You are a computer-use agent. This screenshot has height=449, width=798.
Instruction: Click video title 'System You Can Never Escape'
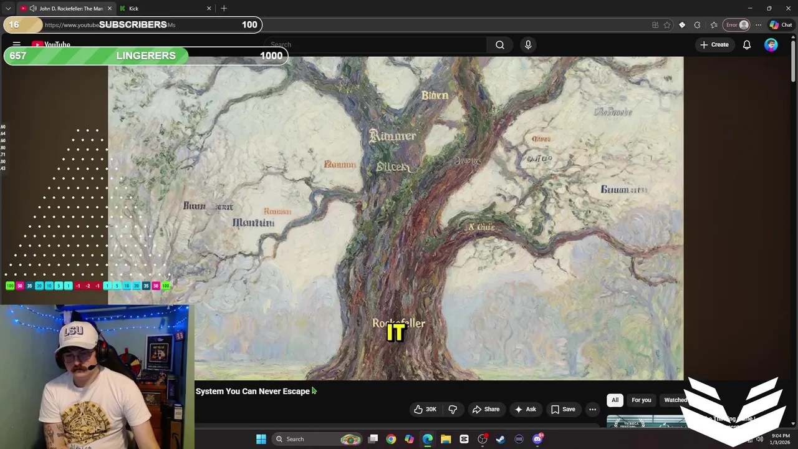252,391
